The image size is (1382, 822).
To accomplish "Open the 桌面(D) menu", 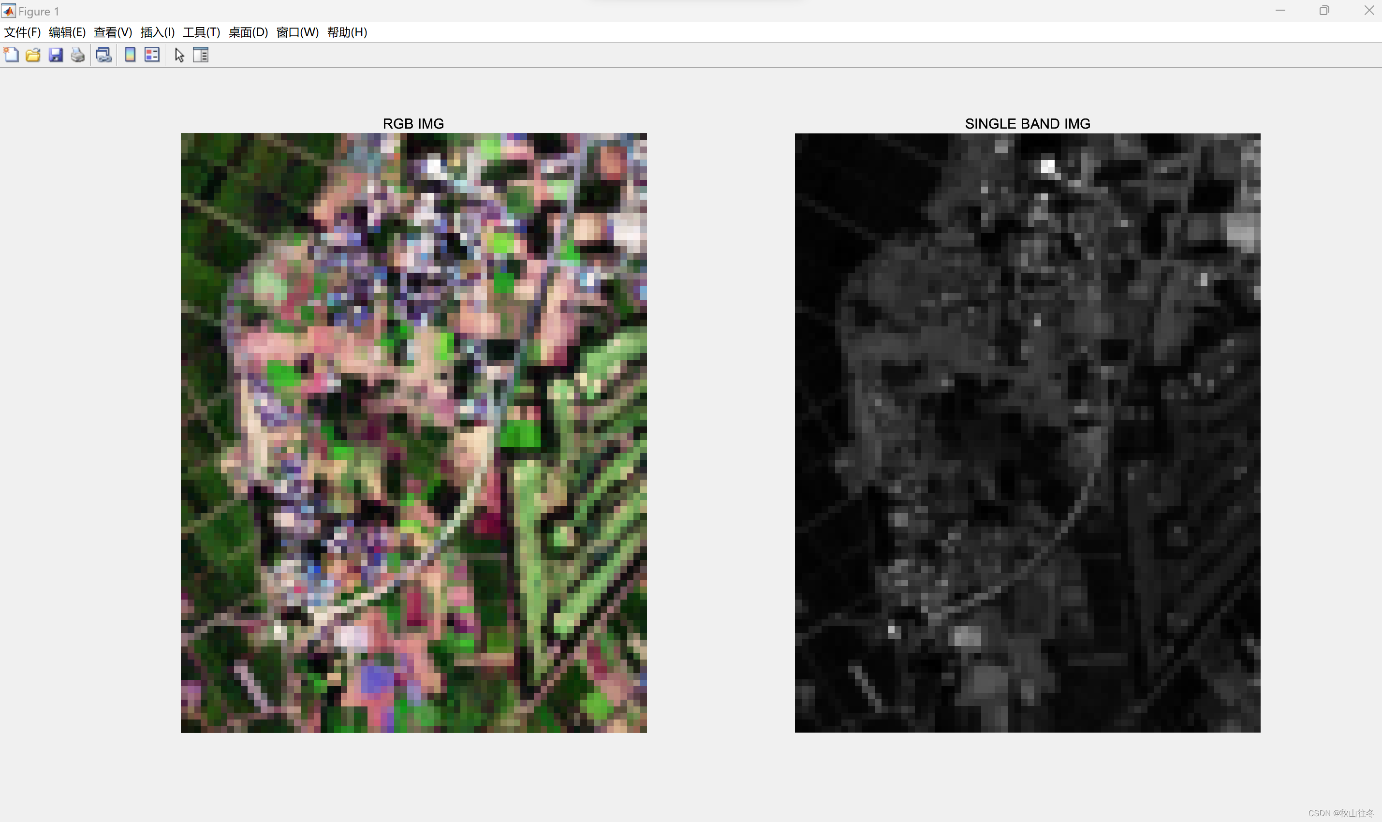I will pyautogui.click(x=248, y=32).
